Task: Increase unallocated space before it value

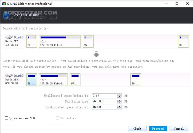Action: tap(119, 95)
